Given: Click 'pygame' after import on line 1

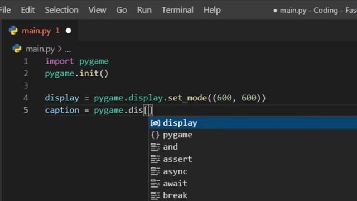Looking at the screenshot, I should (94, 62).
